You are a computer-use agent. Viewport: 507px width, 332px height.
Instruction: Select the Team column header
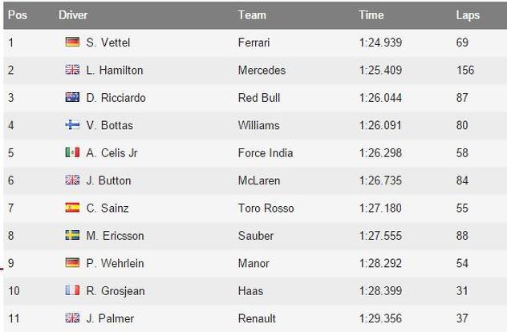[252, 15]
